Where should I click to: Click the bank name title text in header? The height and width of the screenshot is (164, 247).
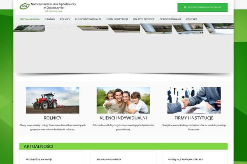54,6
